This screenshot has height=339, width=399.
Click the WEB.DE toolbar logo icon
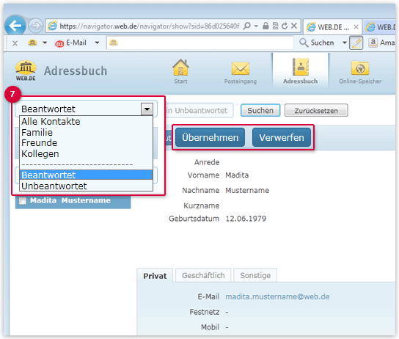[32, 43]
